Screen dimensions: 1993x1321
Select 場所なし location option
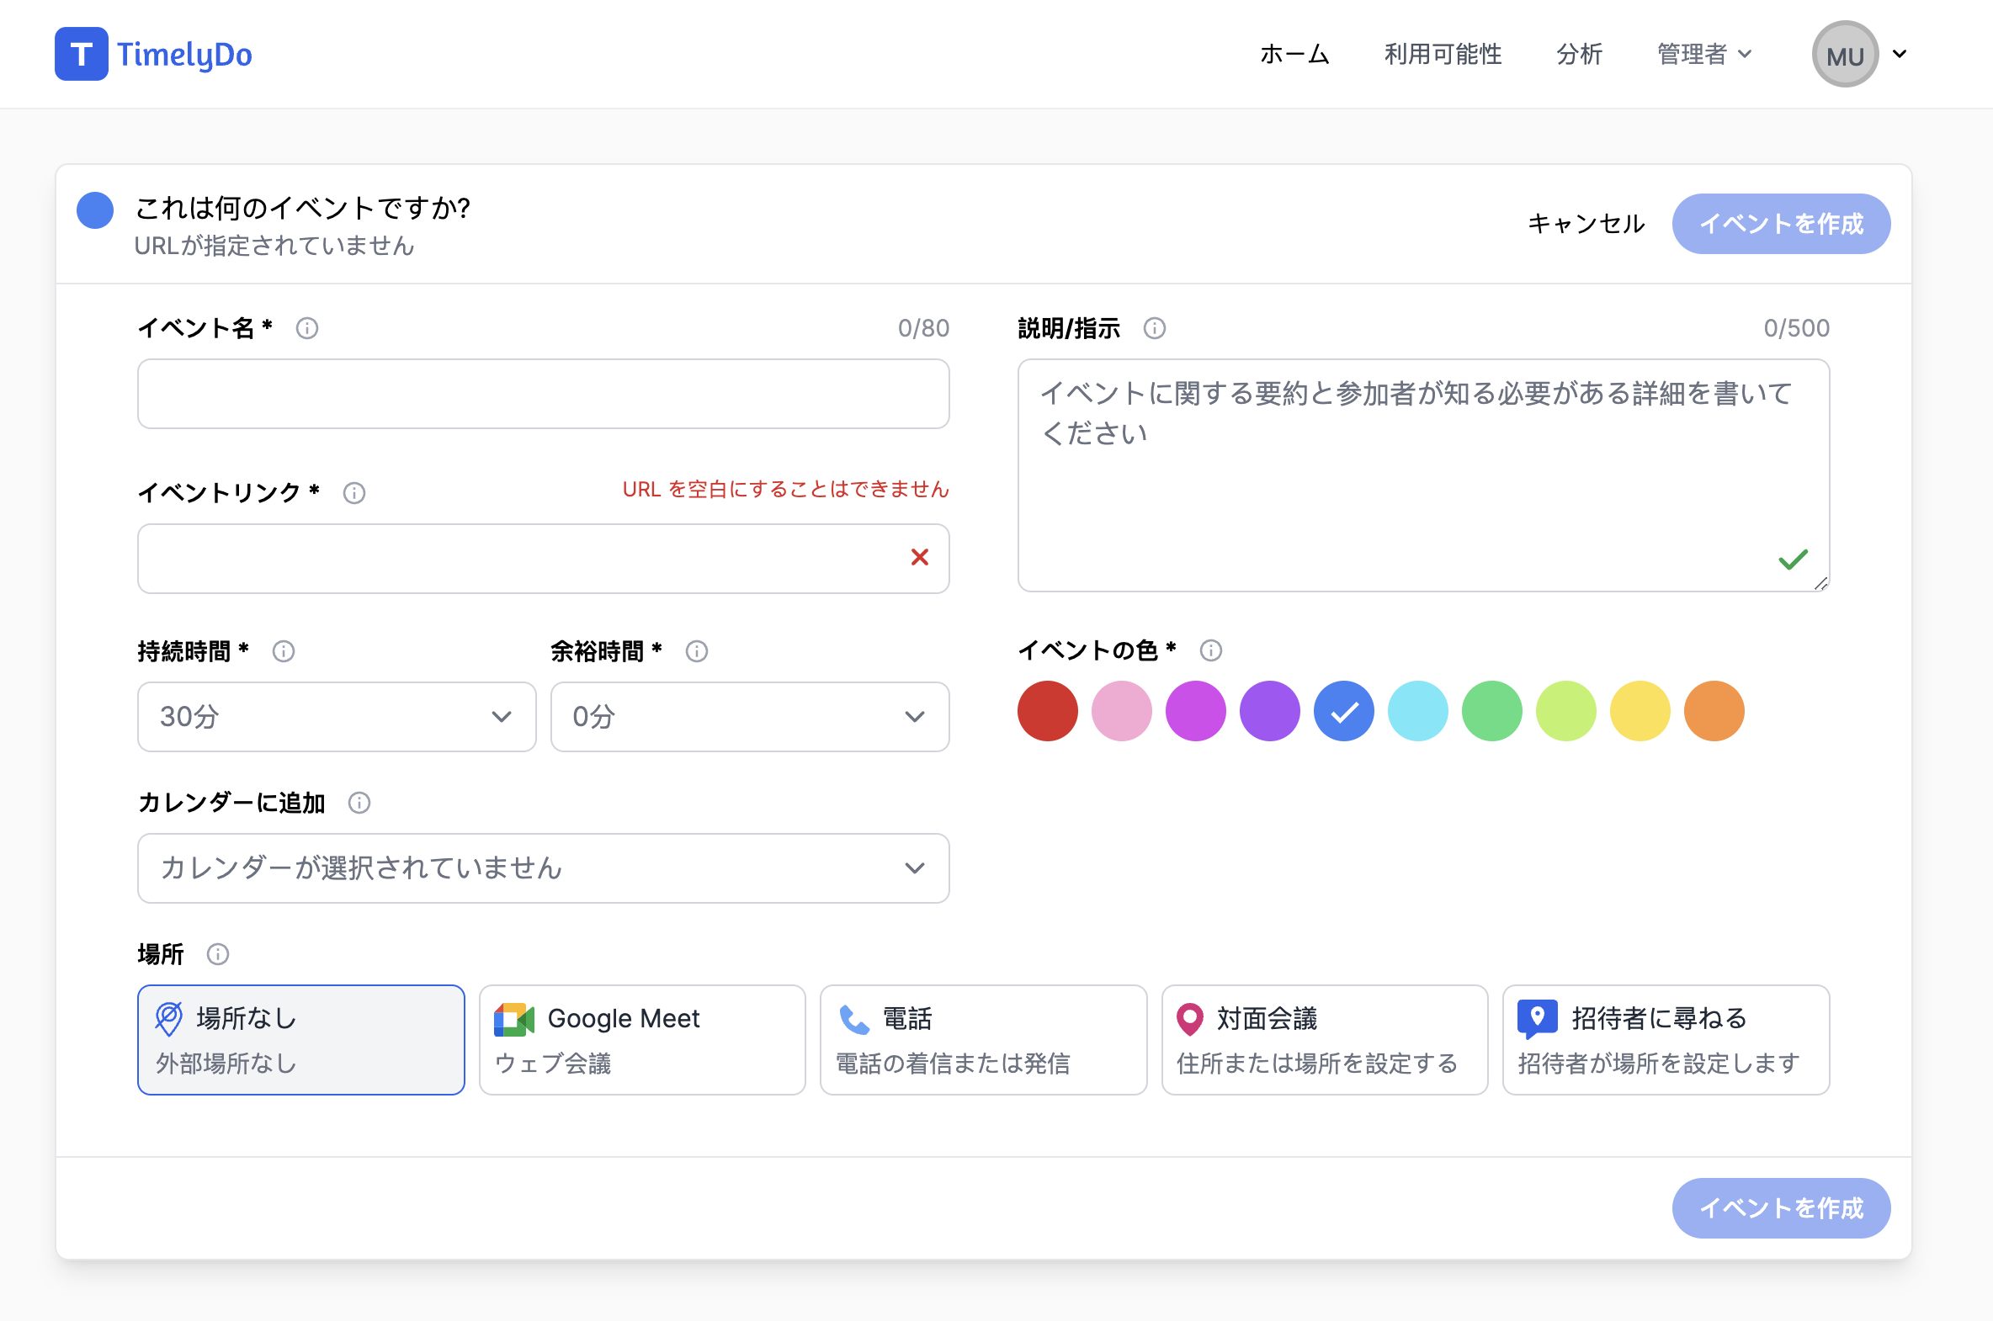click(300, 1040)
